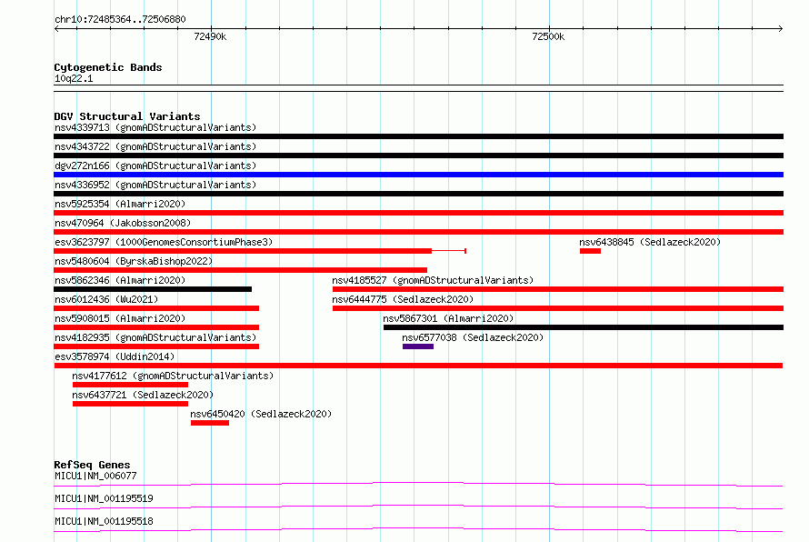The height and width of the screenshot is (542, 809).
Task: Open variant label nsv6438845 (Sedlazeck2020)
Action: coord(650,242)
